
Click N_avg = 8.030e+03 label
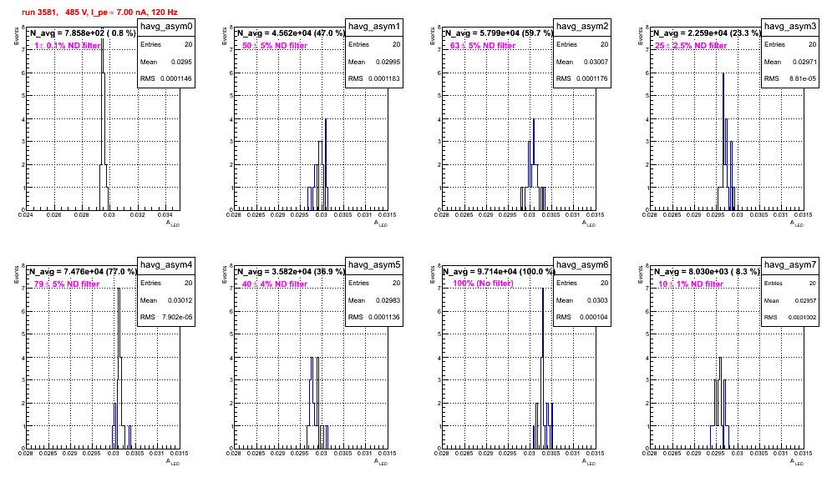[706, 271]
